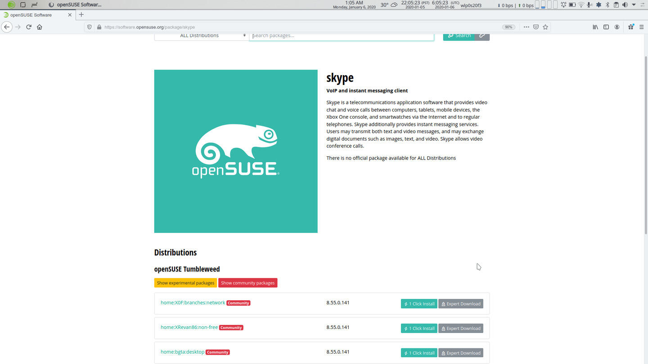
Task: Open the Firefox account icon
Action: [x=617, y=27]
